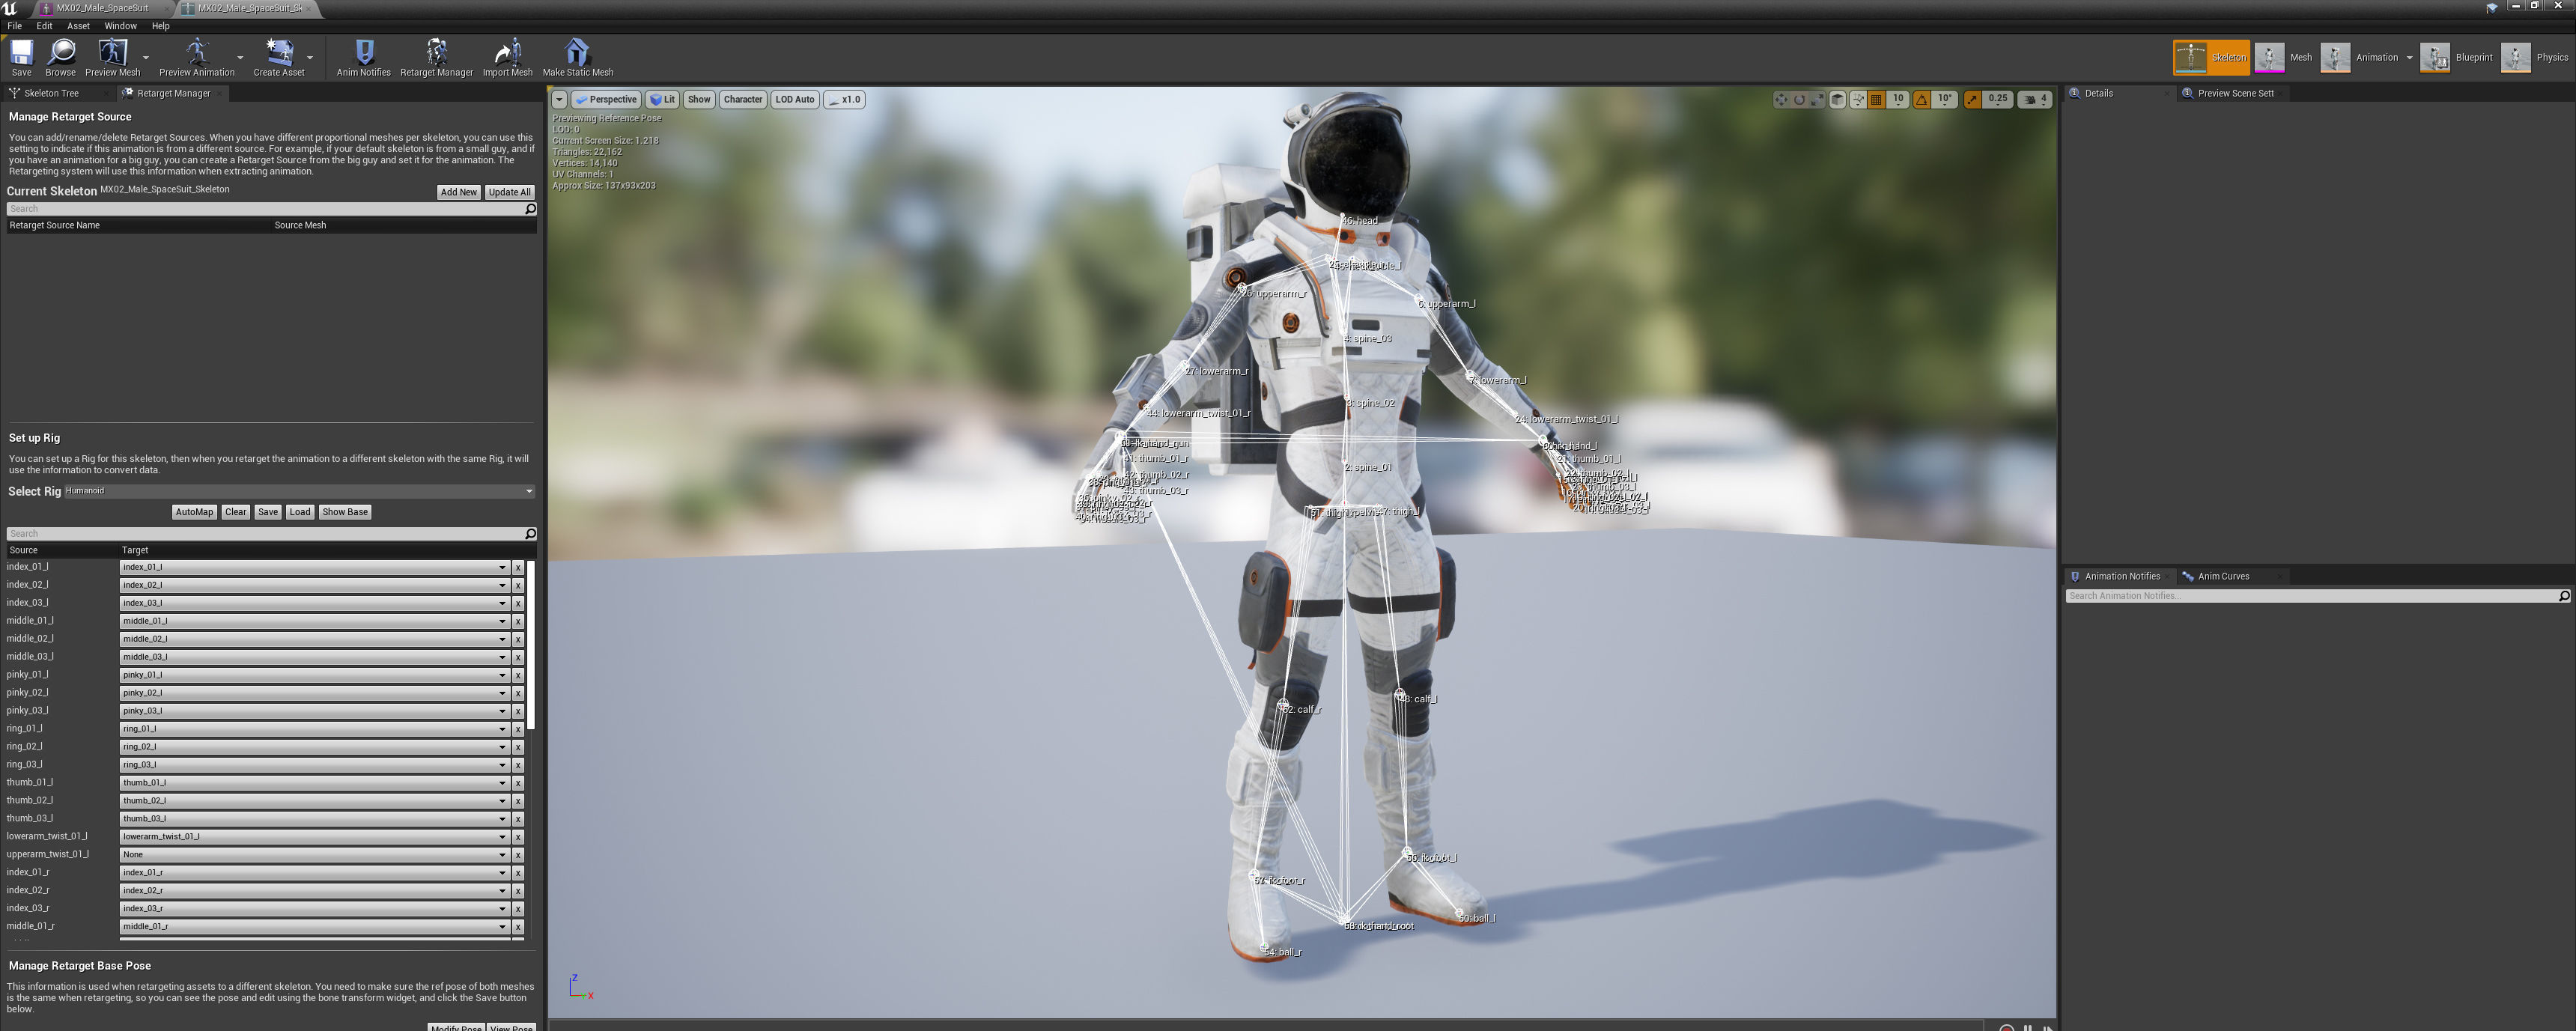This screenshot has width=2576, height=1031.
Task: Open the Asset menu
Action: (x=78, y=26)
